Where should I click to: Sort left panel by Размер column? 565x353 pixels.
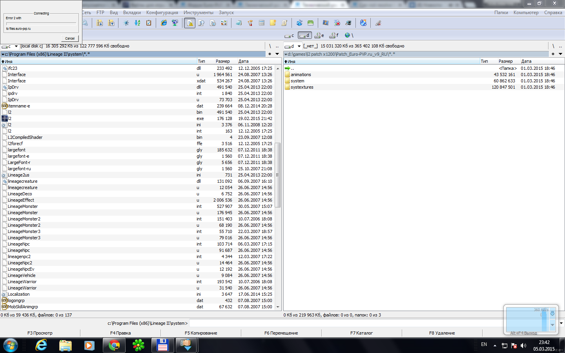click(222, 61)
